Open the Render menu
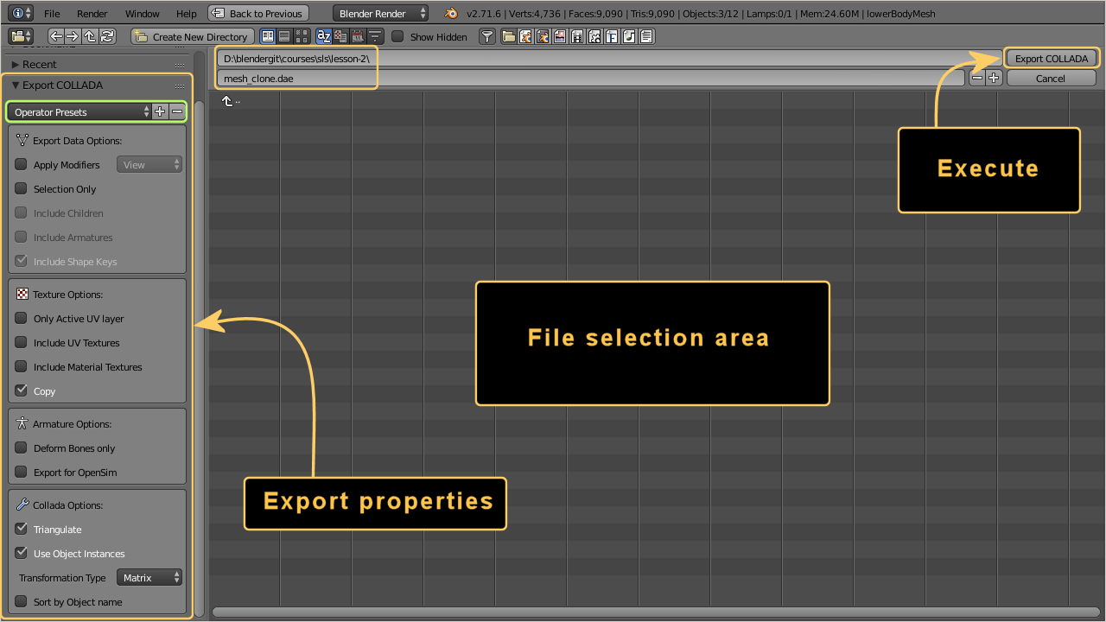 click(92, 14)
